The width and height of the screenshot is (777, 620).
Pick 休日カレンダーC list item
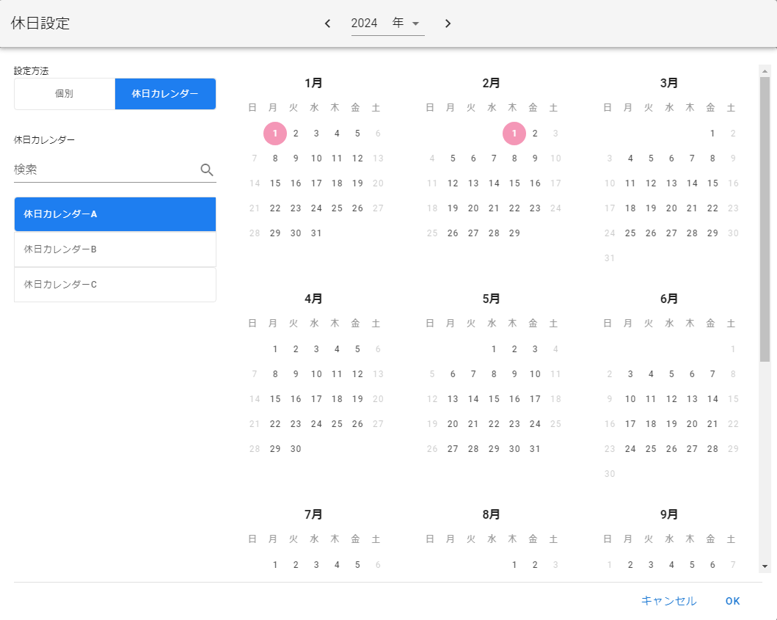pos(115,284)
